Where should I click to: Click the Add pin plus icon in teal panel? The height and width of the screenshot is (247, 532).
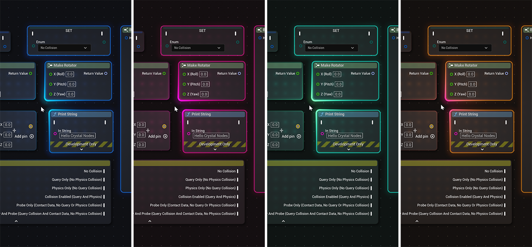coord(299,136)
